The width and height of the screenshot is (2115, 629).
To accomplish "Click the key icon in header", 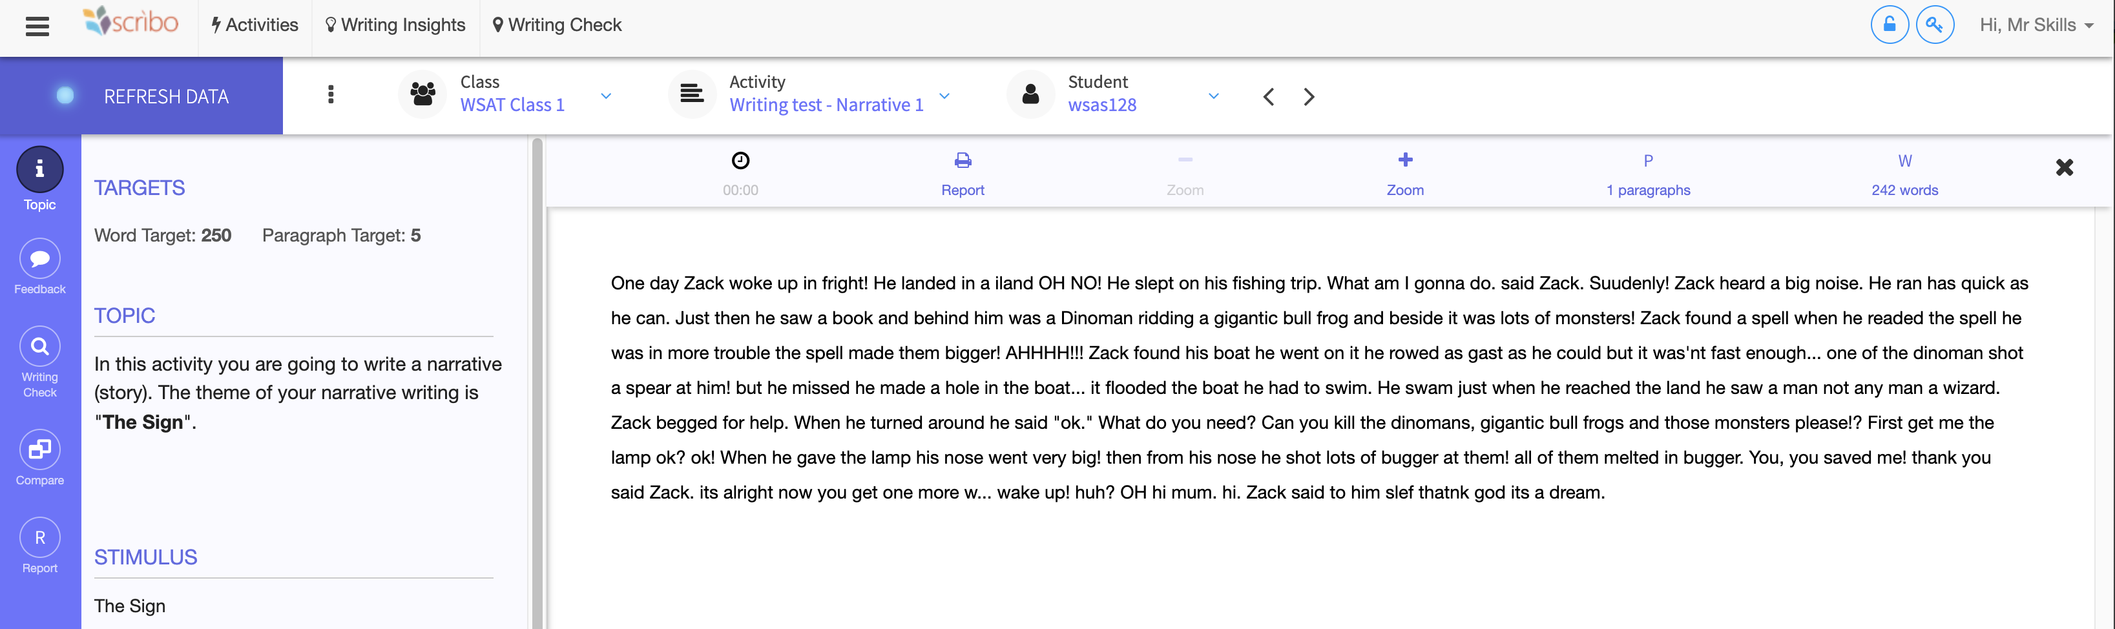I will 1934,25.
